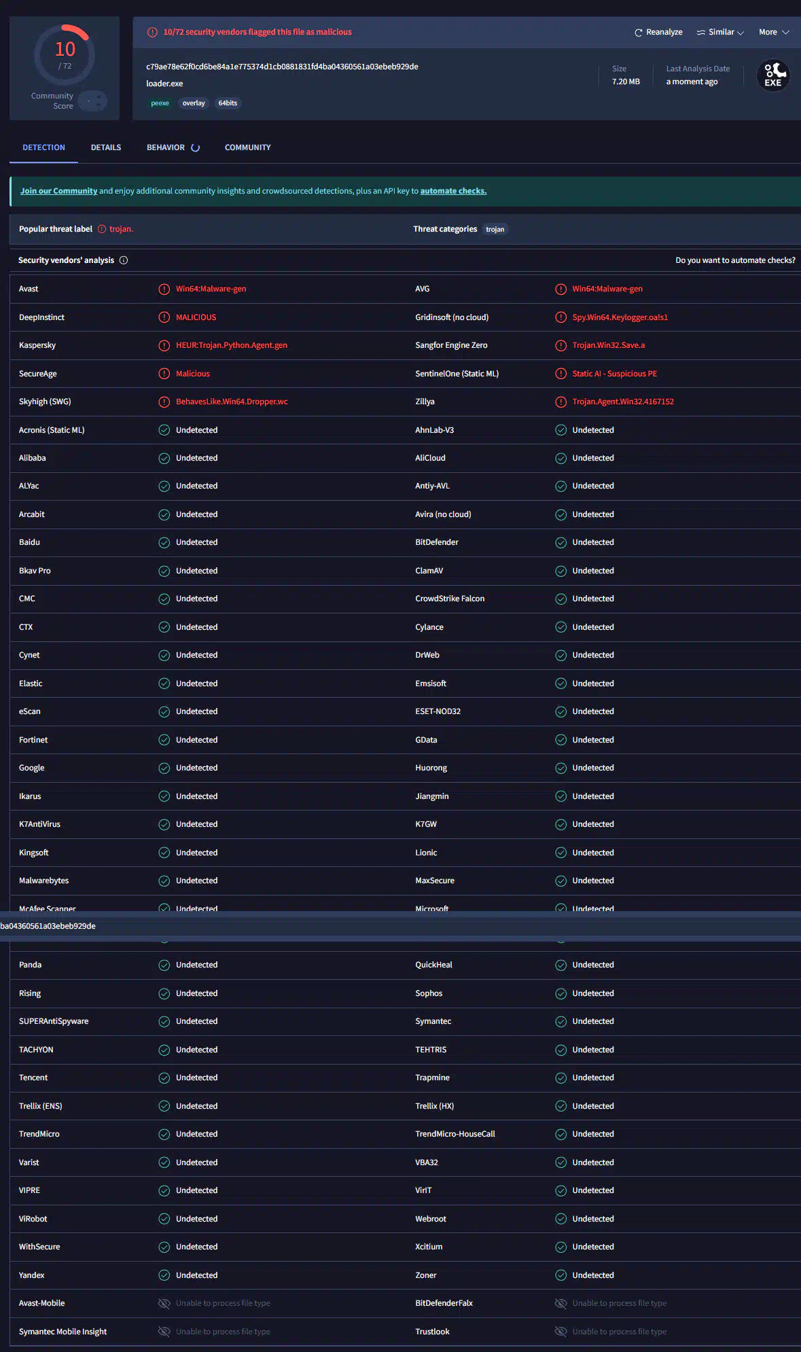This screenshot has height=1352, width=801.
Task: Click the 64bits tag
Action: [x=228, y=103]
